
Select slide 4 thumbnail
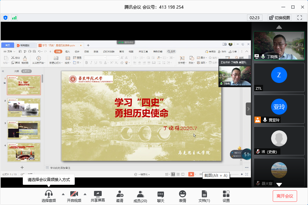coord(24,152)
